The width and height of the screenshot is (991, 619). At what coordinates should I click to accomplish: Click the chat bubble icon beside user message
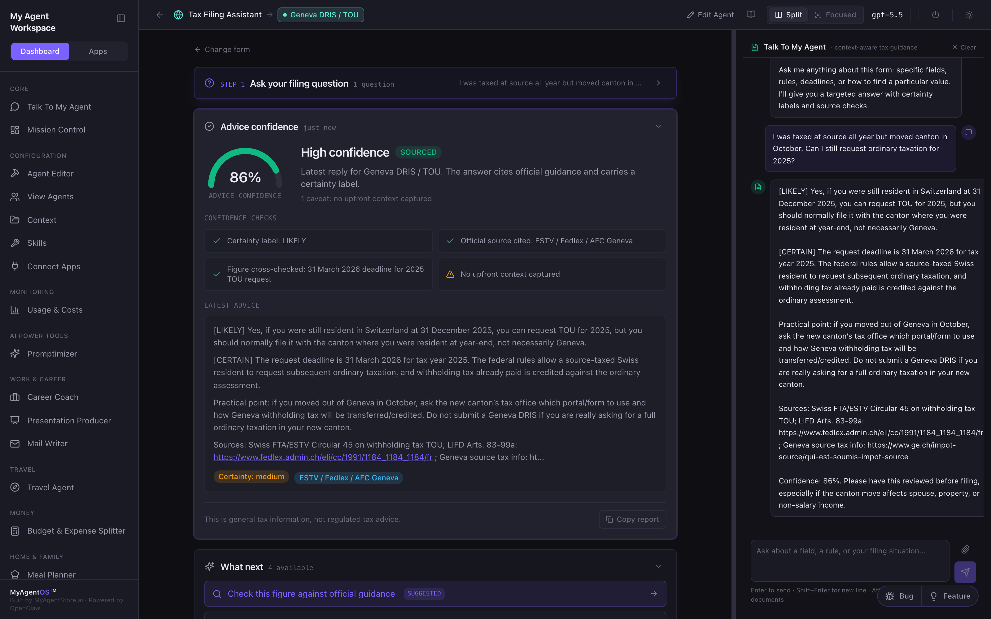coord(968,132)
